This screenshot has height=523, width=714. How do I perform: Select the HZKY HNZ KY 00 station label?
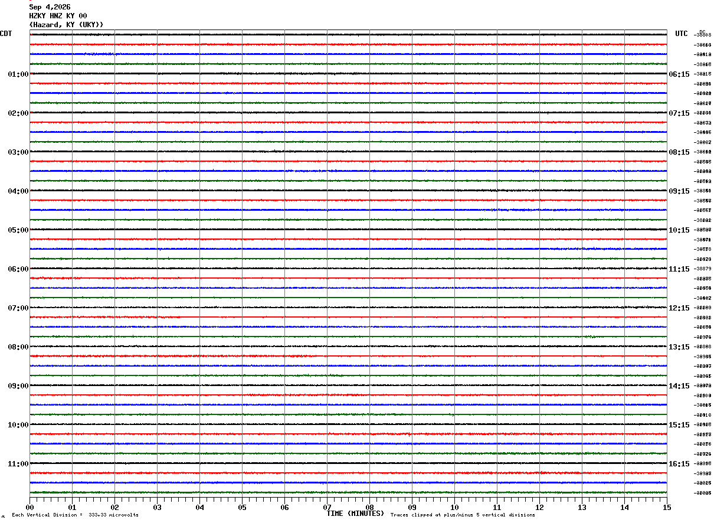(58, 16)
